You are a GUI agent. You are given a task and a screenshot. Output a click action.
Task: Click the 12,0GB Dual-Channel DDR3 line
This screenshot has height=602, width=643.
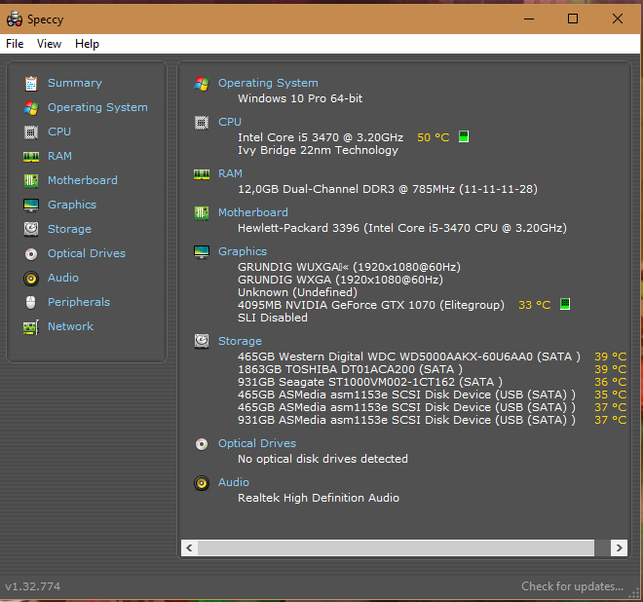[x=388, y=189]
